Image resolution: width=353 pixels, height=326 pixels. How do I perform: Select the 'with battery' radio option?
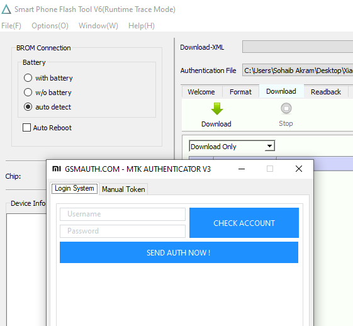[x=28, y=77]
